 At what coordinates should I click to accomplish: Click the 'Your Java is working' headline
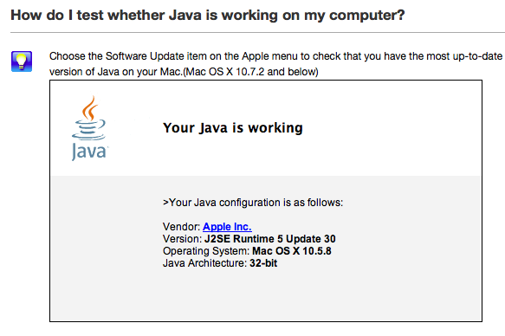233,128
